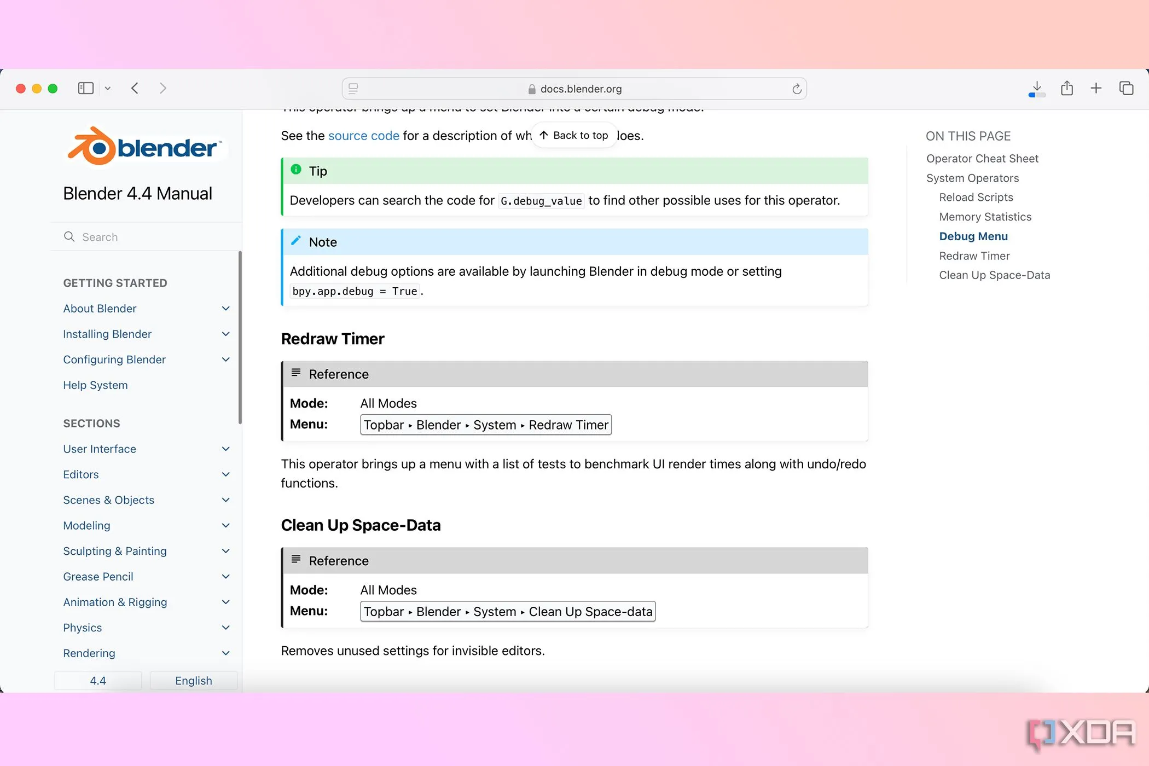Jump to Operator Cheat Sheet in page outline
The image size is (1149, 766).
(982, 159)
